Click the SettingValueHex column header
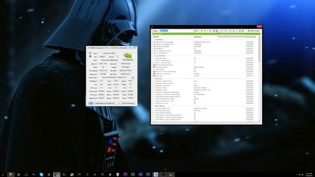315x177 pixels. point(251,37)
